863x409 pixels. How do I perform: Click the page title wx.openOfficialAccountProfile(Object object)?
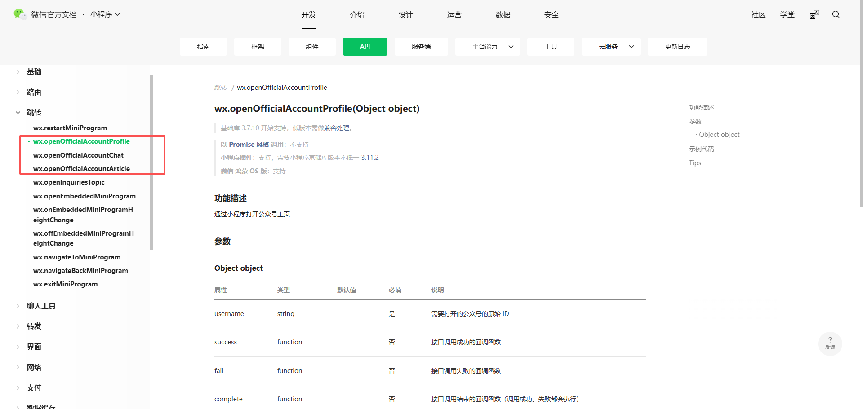[x=317, y=109]
